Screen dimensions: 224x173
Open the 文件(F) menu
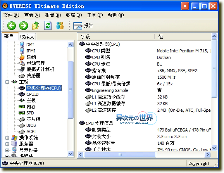click(x=11, y=15)
